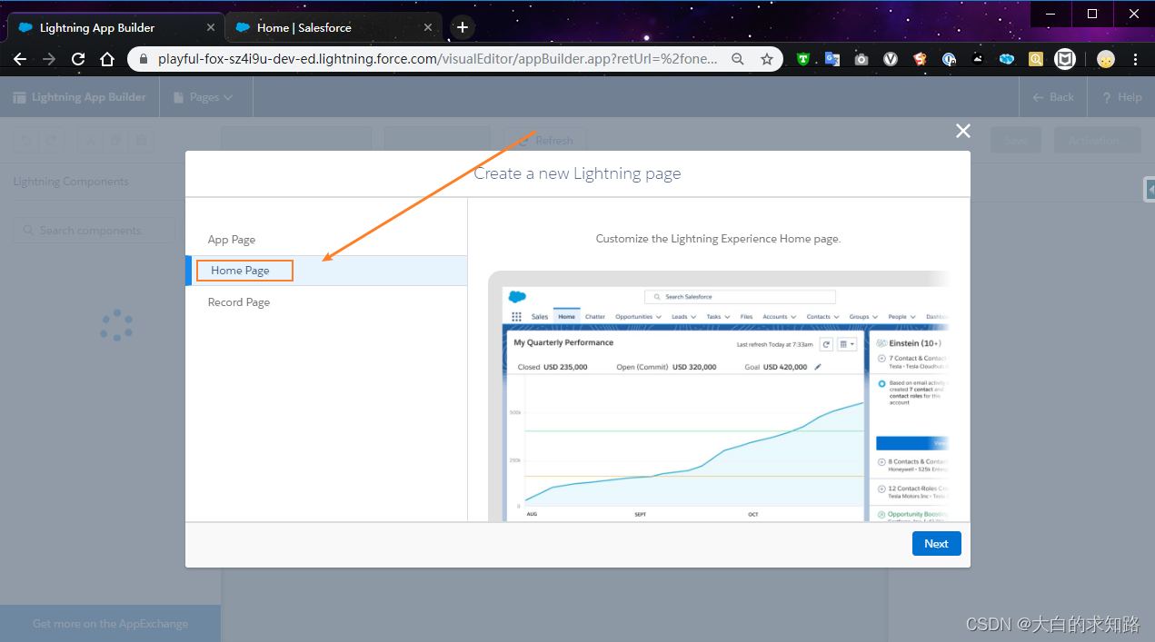
Task: Open the Pages dropdown in builder header
Action: (203, 97)
